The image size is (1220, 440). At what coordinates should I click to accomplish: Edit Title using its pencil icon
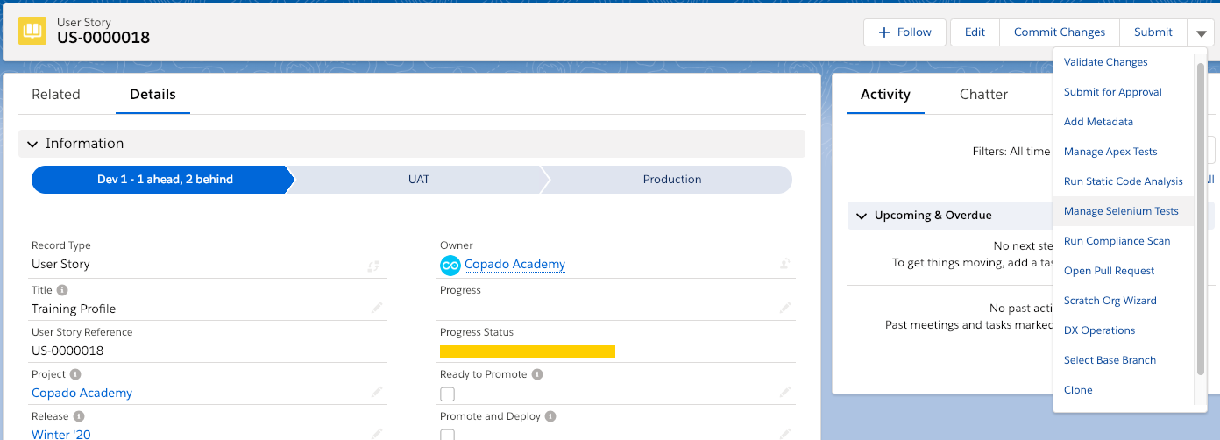click(x=377, y=308)
